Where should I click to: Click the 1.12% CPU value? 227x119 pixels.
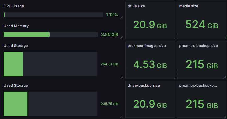(112, 15)
